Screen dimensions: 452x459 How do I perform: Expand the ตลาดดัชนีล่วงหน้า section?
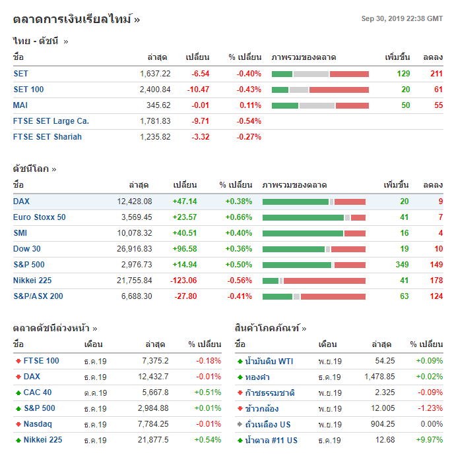(x=55, y=328)
